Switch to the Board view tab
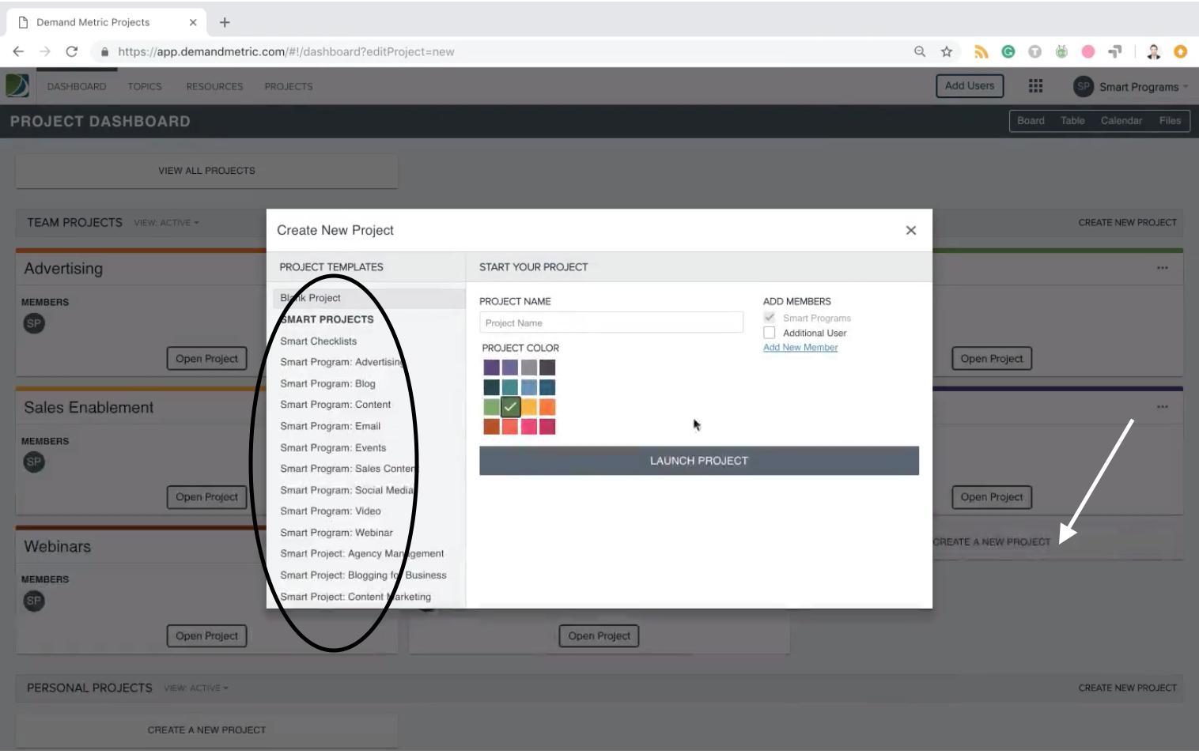Image resolution: width=1199 pixels, height=754 pixels. (x=1031, y=121)
